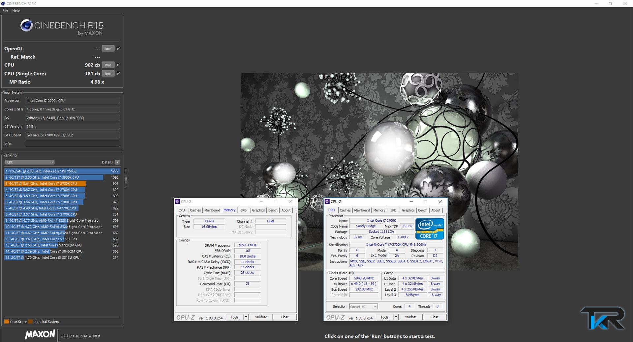Select highlighted ranking row 3 at 3.61 GHz
The height and width of the screenshot is (342, 633).
[x=62, y=183]
